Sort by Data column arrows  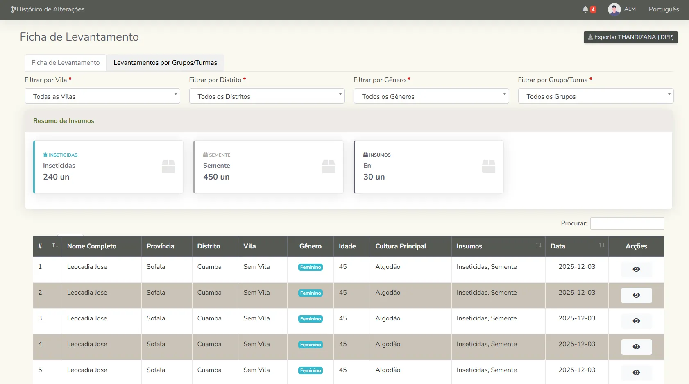(601, 245)
